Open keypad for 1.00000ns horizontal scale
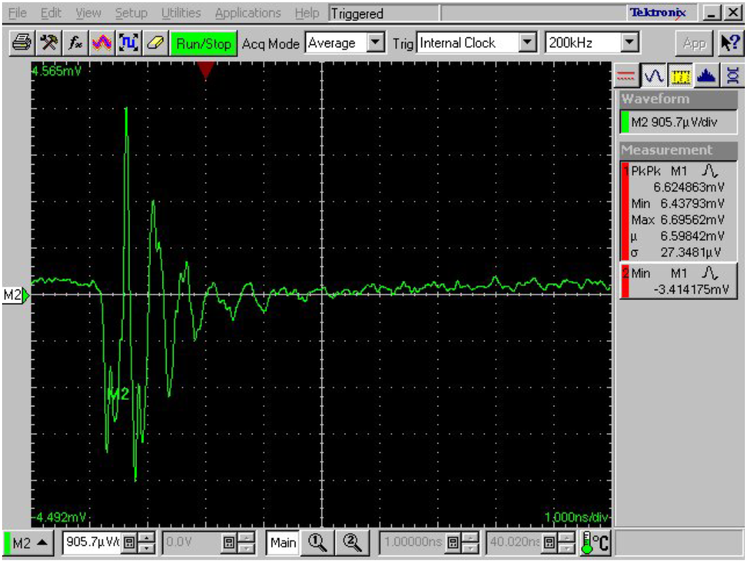 tap(453, 542)
